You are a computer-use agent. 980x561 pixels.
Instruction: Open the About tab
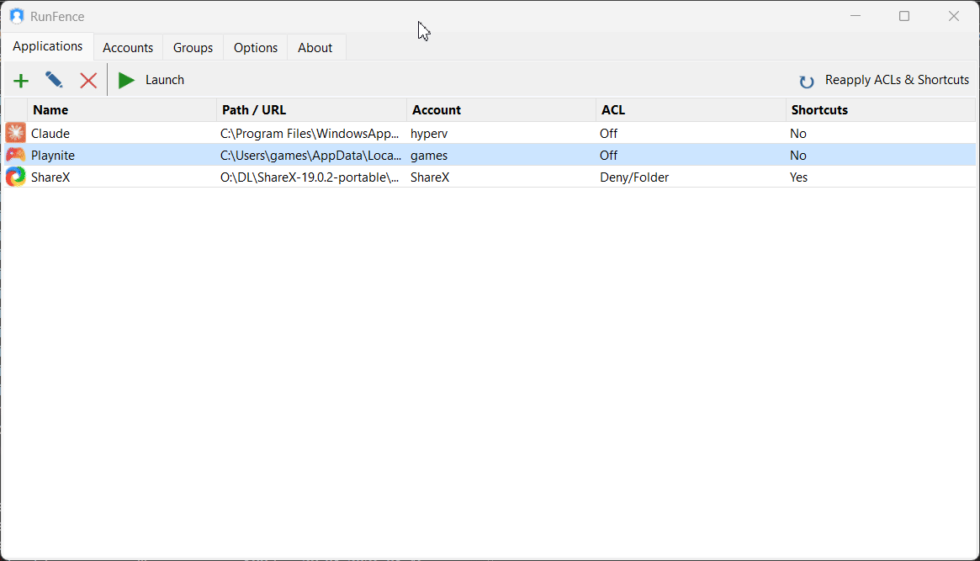point(315,47)
